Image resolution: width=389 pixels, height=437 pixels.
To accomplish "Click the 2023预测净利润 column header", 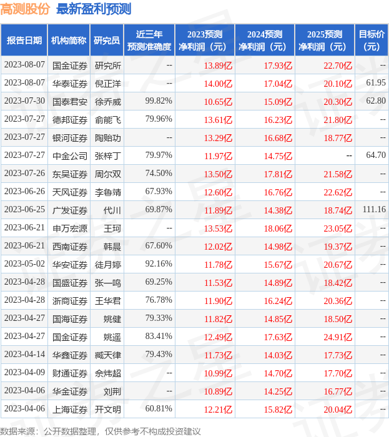I will click(x=205, y=40).
